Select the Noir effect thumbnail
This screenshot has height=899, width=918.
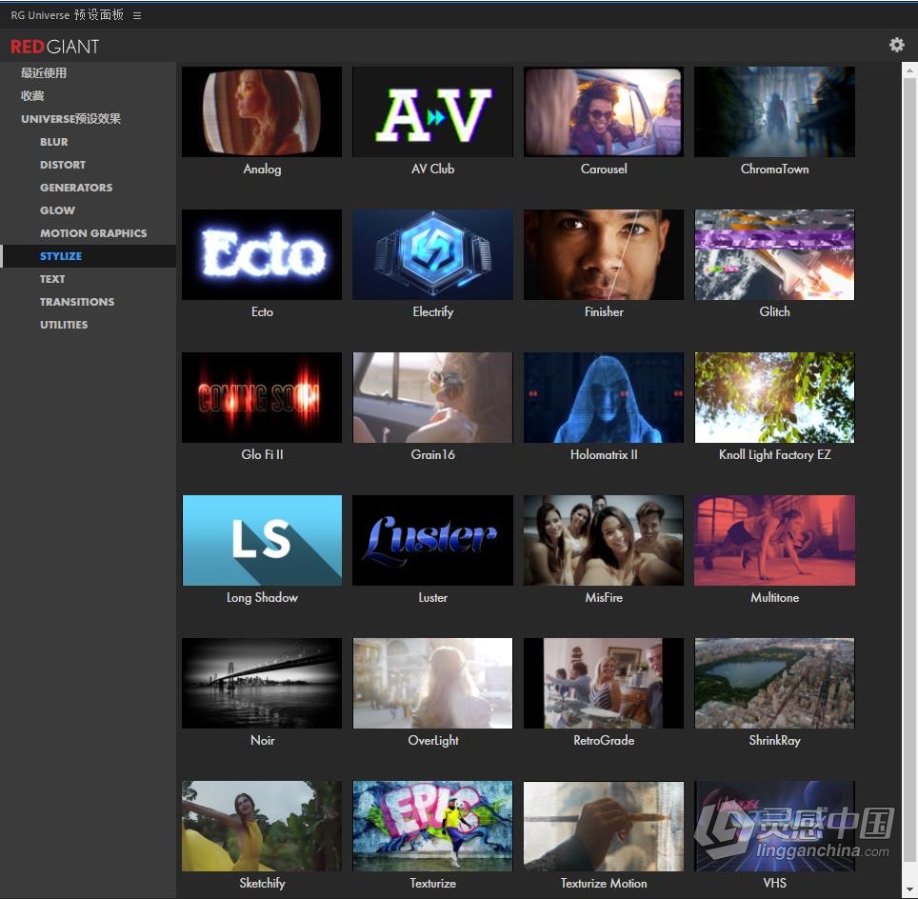tap(262, 683)
